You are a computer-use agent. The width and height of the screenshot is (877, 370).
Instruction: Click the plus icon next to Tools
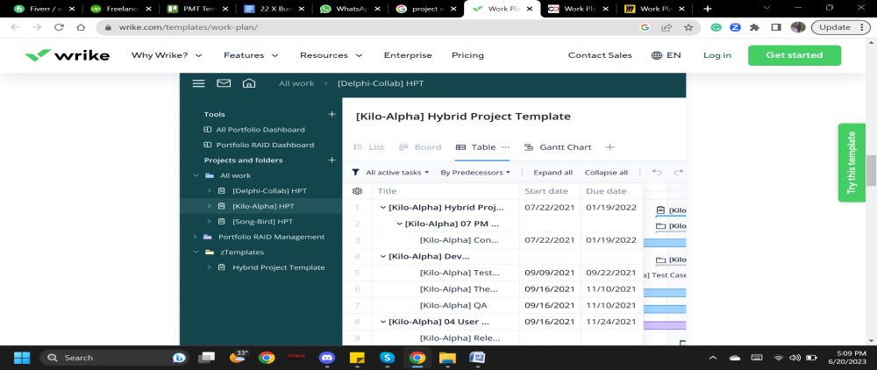(x=332, y=114)
